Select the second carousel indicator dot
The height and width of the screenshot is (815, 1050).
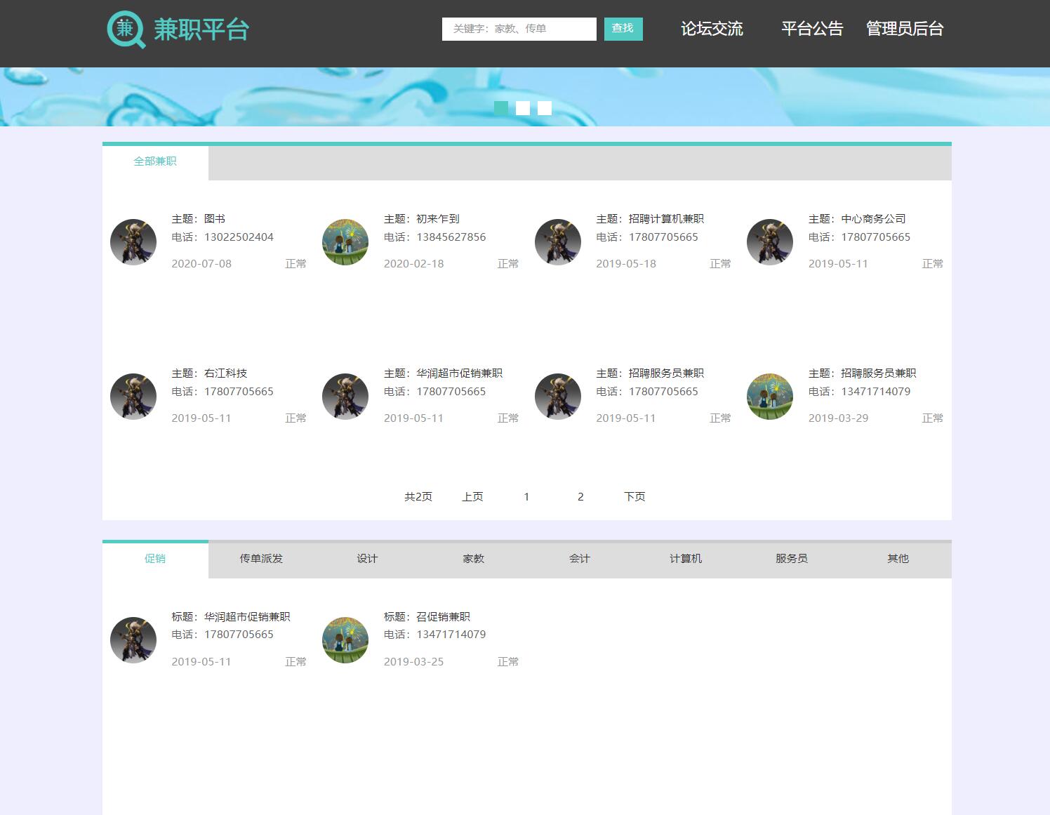(x=522, y=108)
